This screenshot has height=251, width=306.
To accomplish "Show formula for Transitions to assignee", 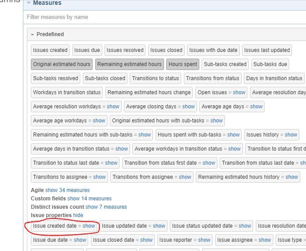I will coord(99,177).
